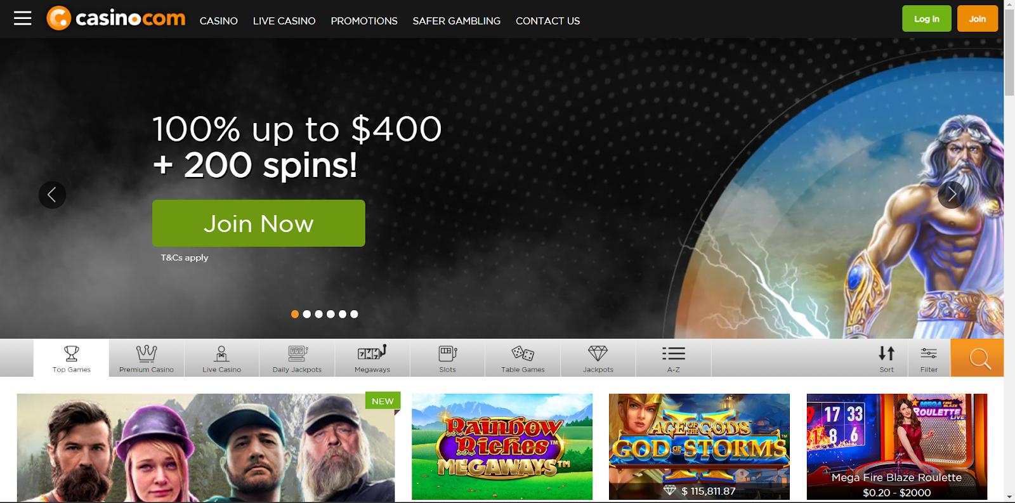Open the Rainbow Riches Megaways thumbnail
The height and width of the screenshot is (503, 1015).
point(502,447)
